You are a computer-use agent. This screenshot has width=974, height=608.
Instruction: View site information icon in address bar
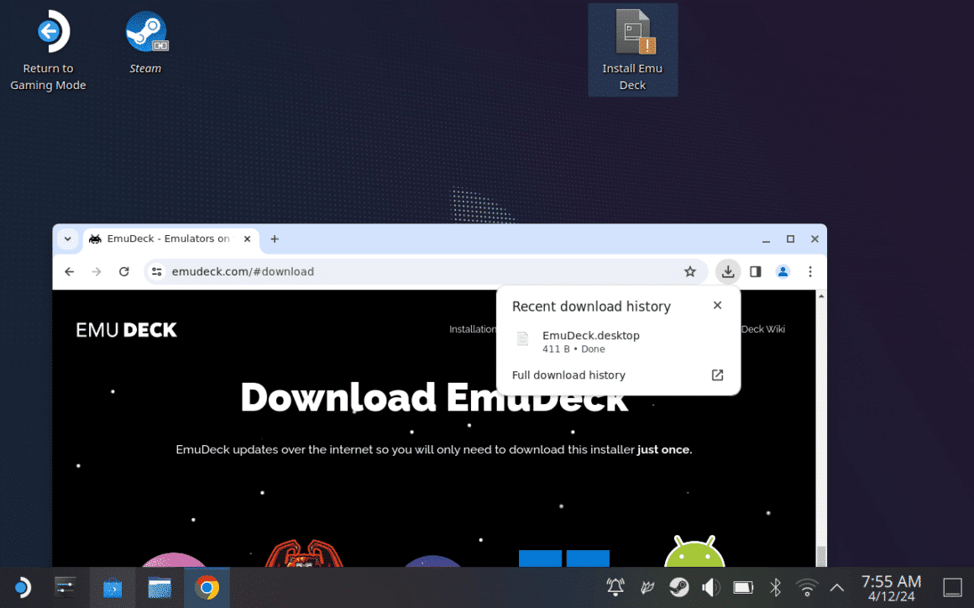tap(157, 271)
